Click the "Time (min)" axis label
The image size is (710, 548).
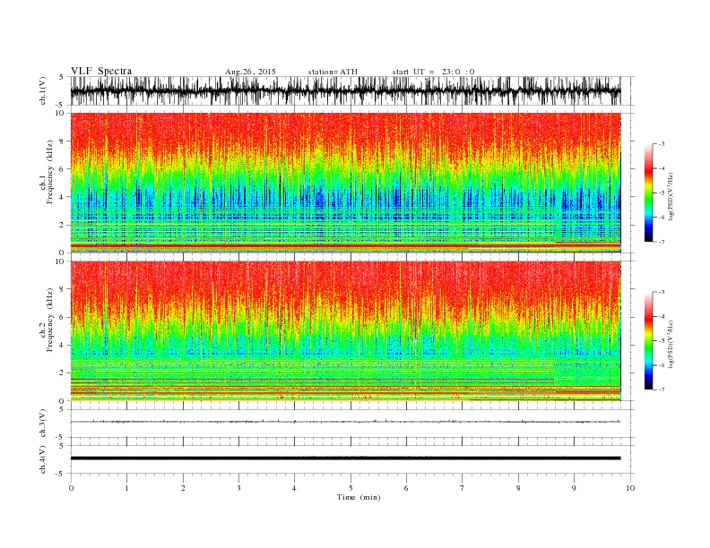(x=359, y=497)
